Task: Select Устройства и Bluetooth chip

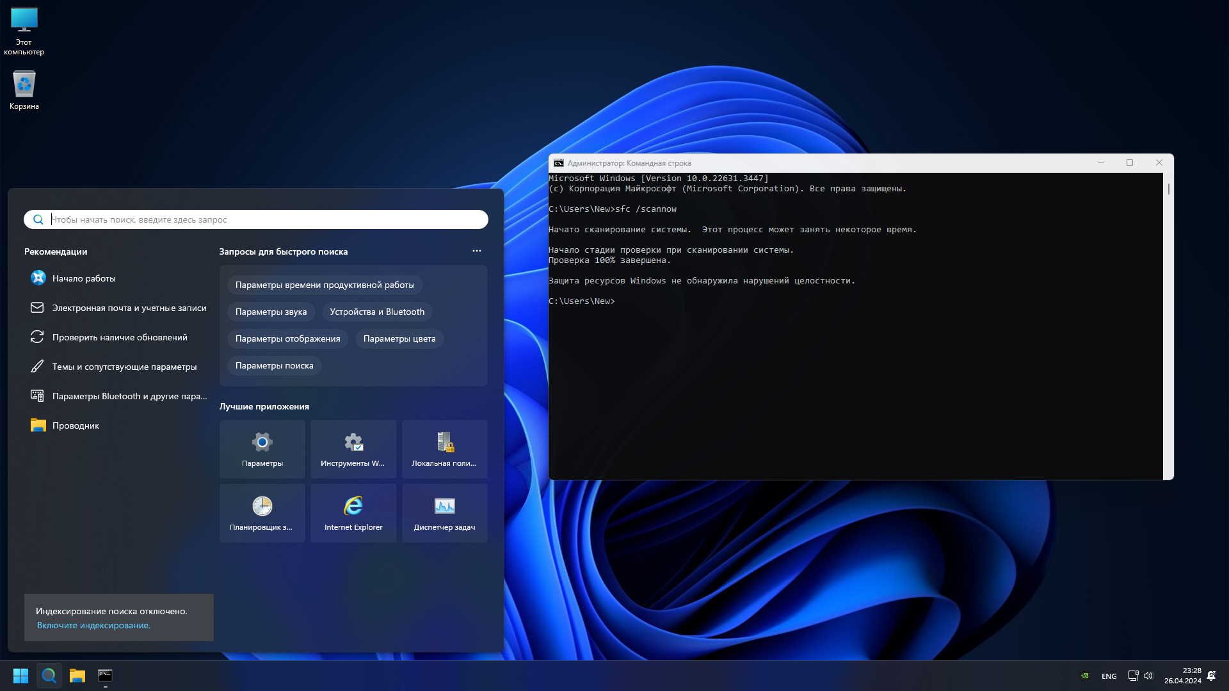Action: click(x=377, y=312)
